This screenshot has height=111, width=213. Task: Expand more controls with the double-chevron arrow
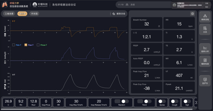tap(196, 103)
